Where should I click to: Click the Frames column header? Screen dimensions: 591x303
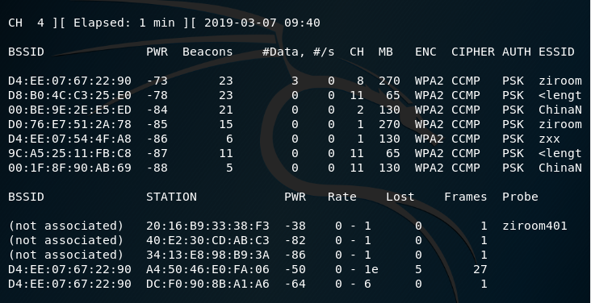pos(466,197)
